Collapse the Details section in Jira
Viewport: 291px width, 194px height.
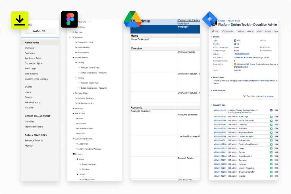pos(211,37)
